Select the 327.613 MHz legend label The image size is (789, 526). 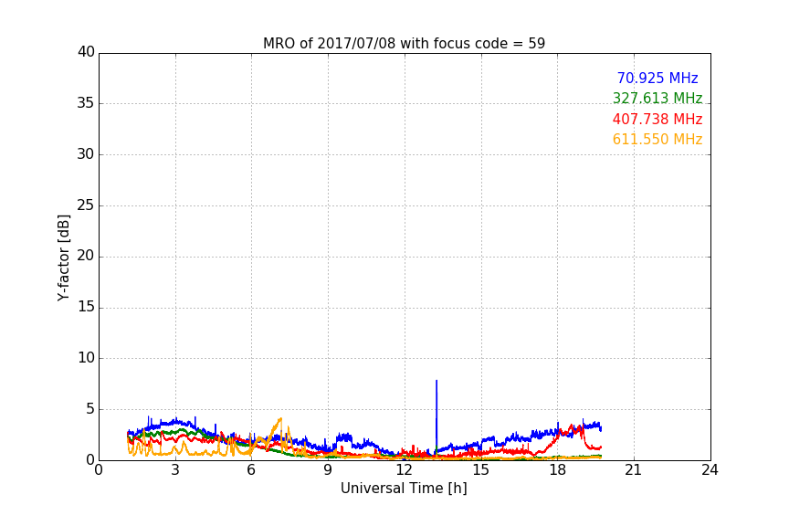coord(657,98)
